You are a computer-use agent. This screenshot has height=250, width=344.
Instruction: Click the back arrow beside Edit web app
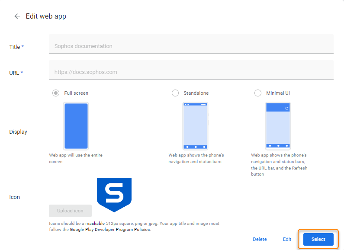[17, 16]
